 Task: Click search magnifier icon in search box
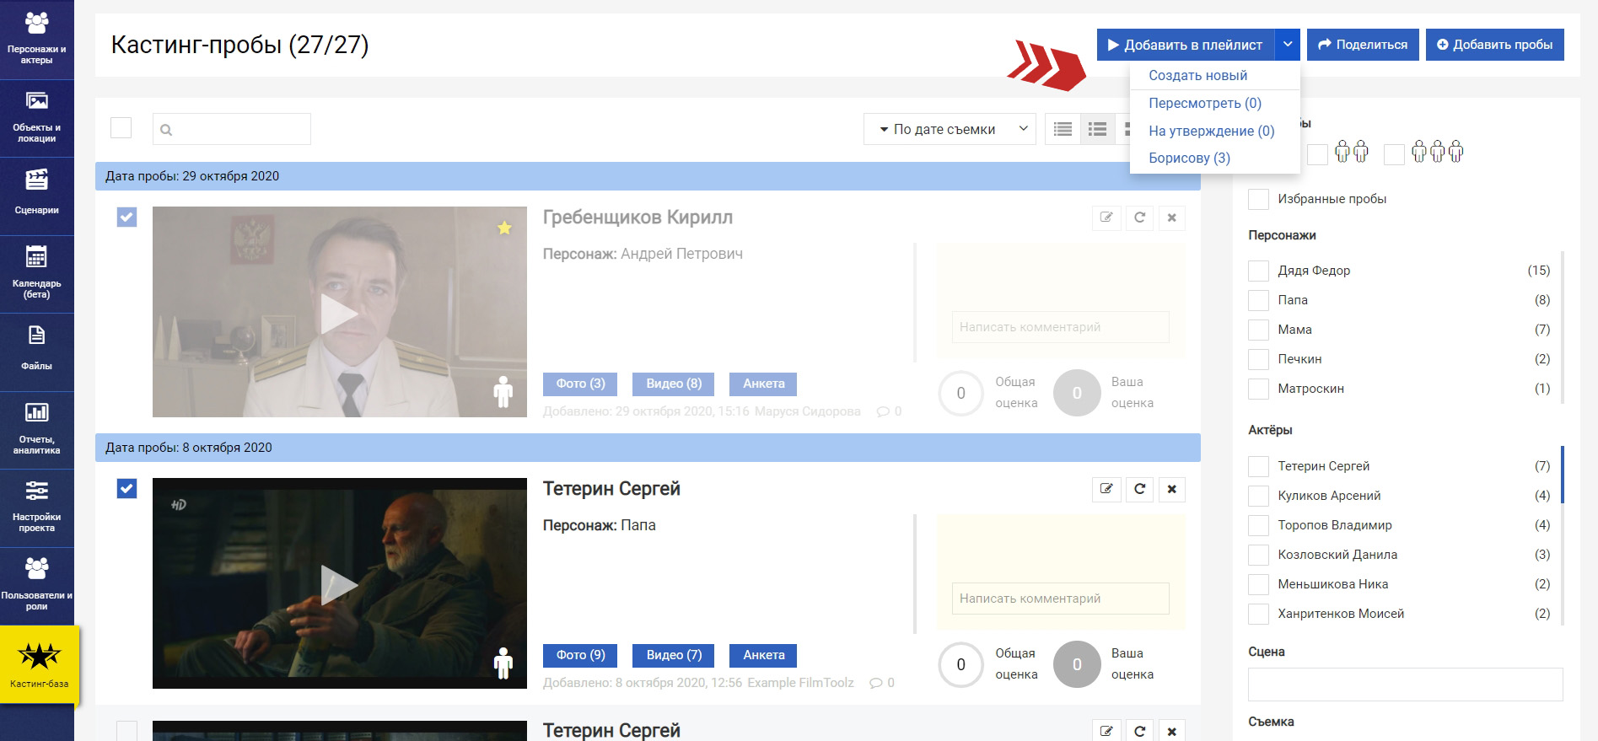tap(166, 130)
